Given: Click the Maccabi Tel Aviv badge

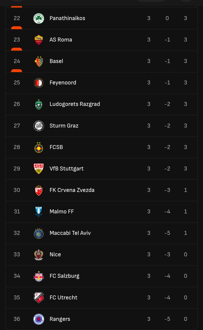Looking at the screenshot, I should 39,233.
